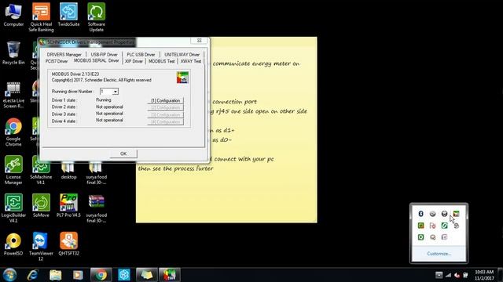Click the 'Driver 4 state' label
This screenshot has width=503, height=282.
64,121
